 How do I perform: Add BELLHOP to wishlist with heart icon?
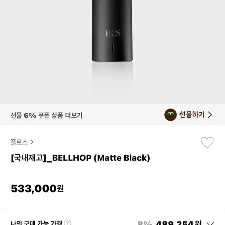(207, 142)
